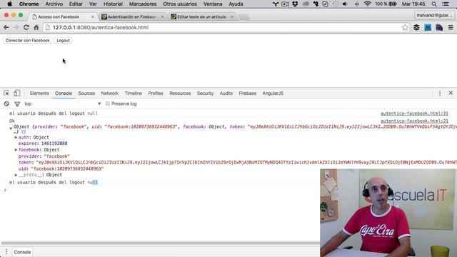The image size is (457, 257).
Task: Click the browser forward arrow
Action: point(16,27)
